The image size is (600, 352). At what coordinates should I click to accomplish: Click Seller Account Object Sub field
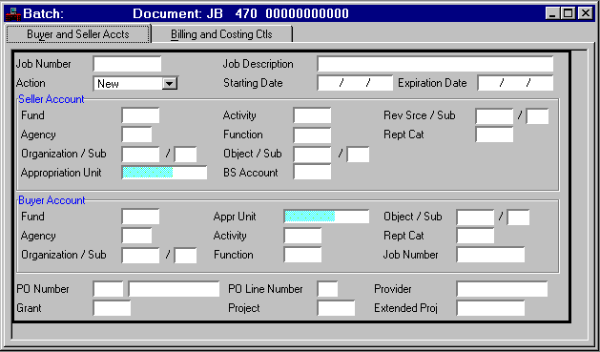tap(358, 155)
